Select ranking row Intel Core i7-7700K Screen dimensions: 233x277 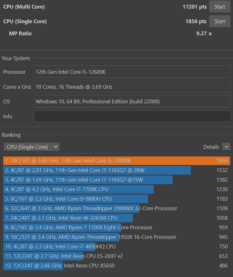click(116, 189)
